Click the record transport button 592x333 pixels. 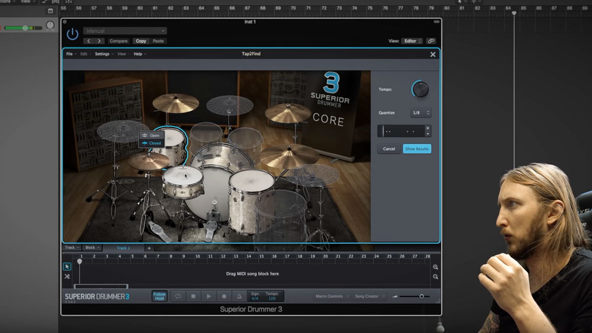(x=224, y=296)
